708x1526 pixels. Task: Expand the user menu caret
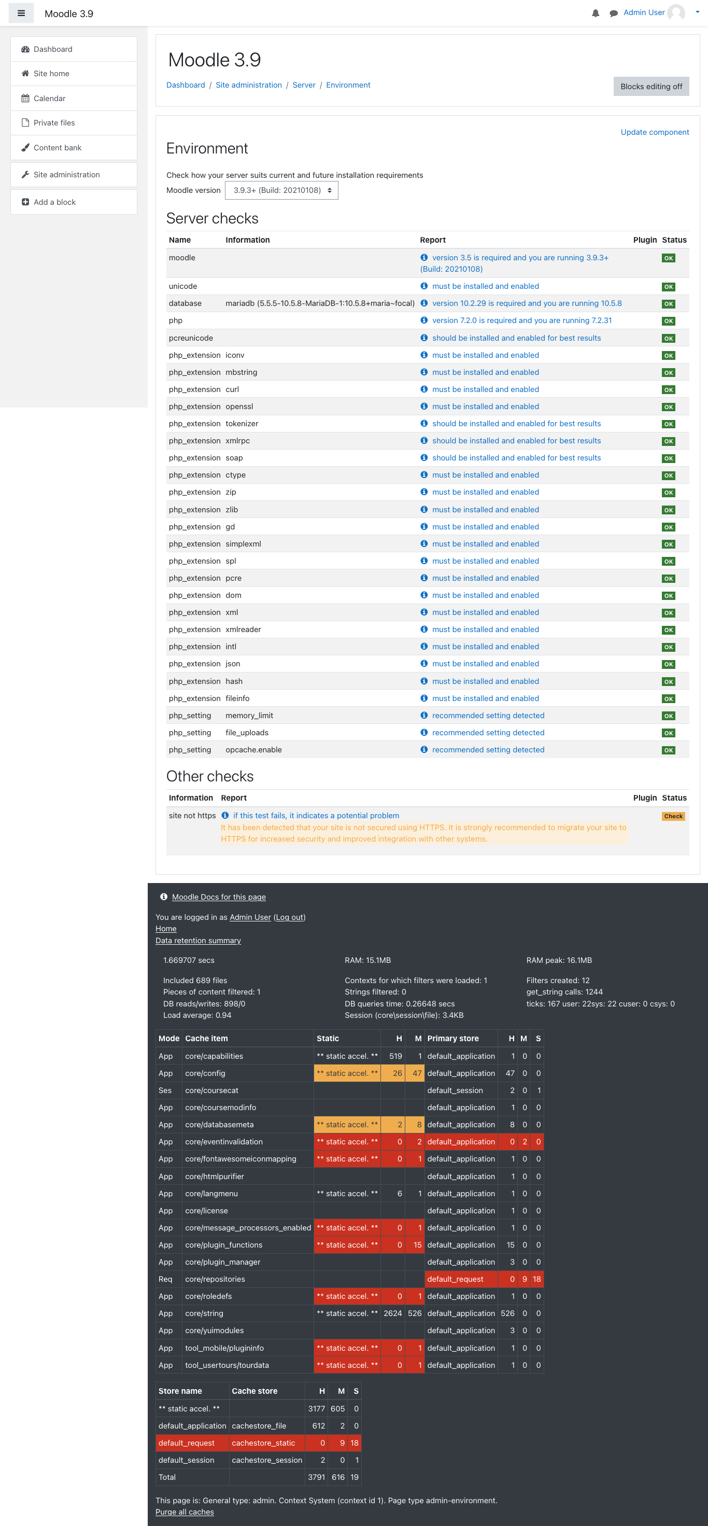pos(697,12)
